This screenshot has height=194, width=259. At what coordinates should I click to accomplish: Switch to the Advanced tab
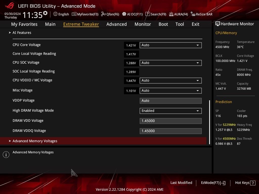point(117,24)
